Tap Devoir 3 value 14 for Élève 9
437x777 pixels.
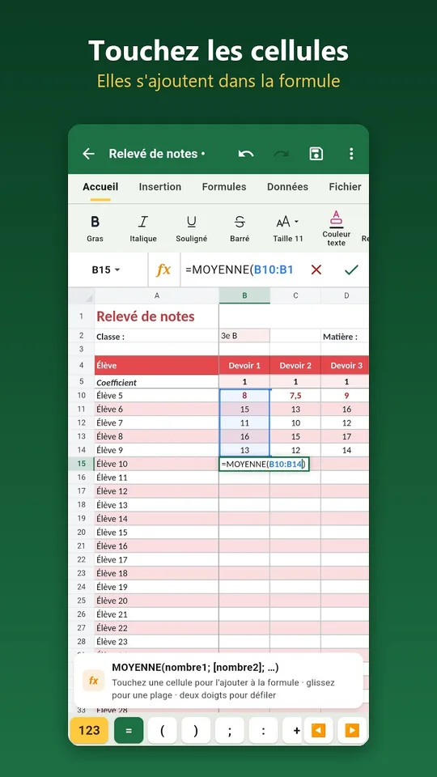click(346, 450)
